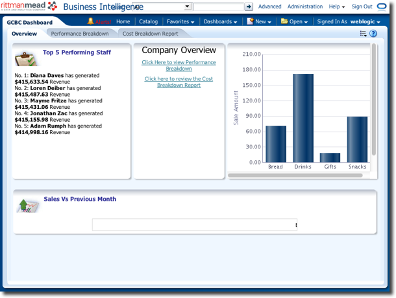Click the search text input field

(x=218, y=6)
